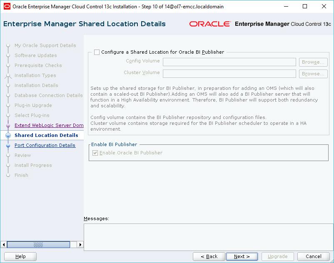
Task: Click right arrow of sidebar scrollbar
Action: coord(80,245)
